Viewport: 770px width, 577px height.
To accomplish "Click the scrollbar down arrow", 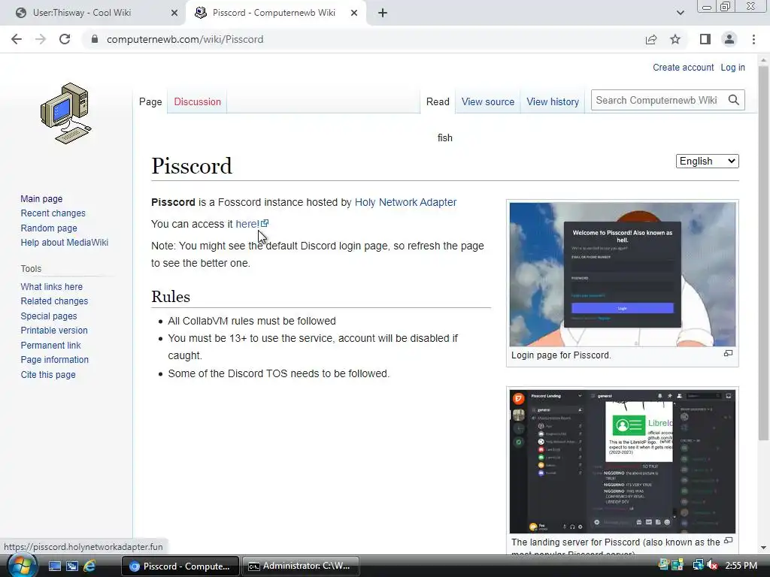I will click(763, 548).
